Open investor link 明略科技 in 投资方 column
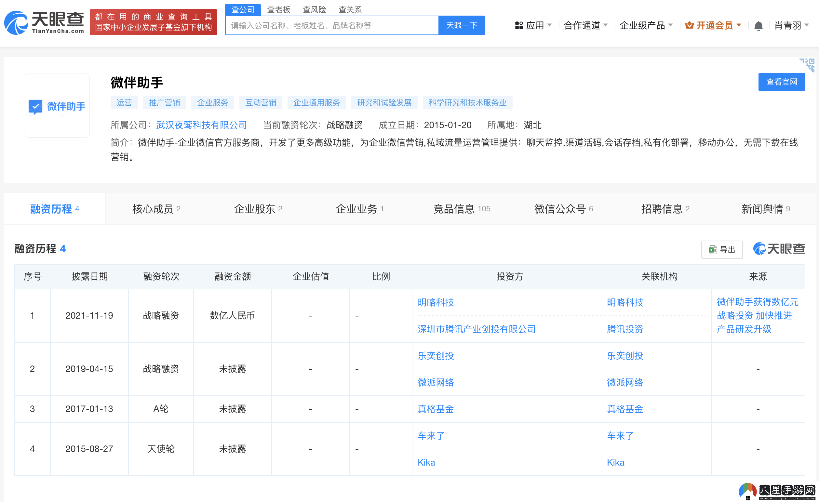This screenshot has height=502, width=819. (436, 302)
